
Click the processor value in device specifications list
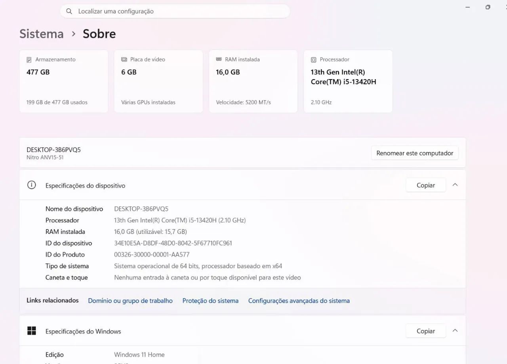[x=180, y=220]
